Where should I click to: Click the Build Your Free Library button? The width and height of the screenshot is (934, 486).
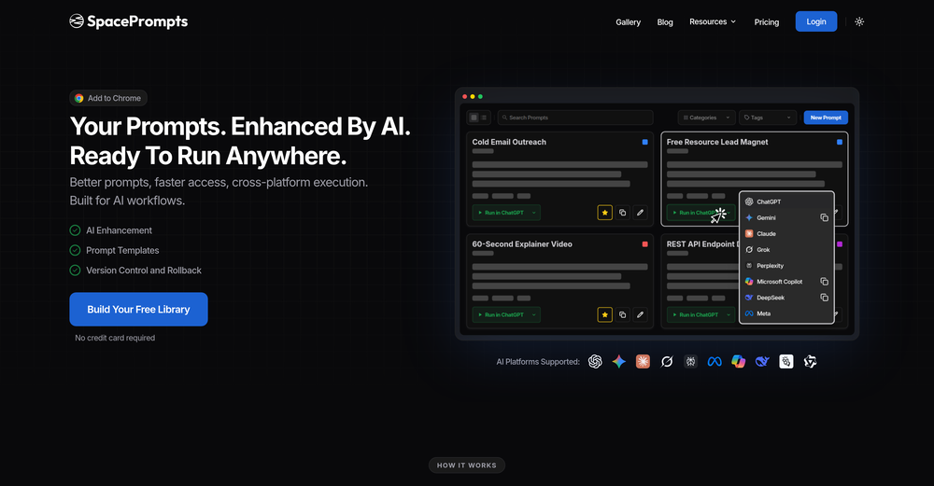[138, 310]
